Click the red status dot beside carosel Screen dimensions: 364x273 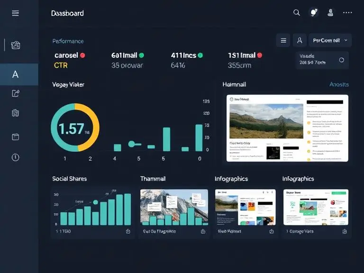point(82,55)
